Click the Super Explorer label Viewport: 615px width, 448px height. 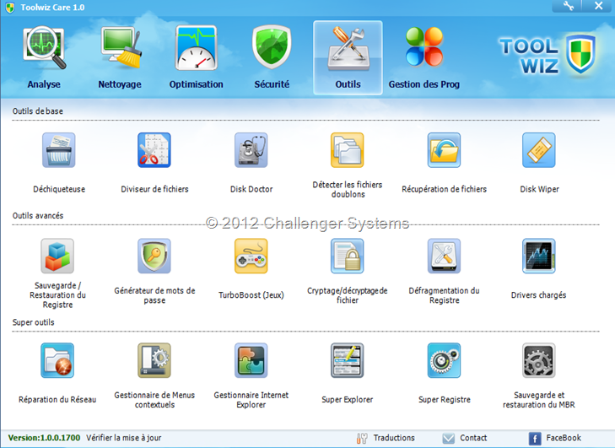[347, 399]
